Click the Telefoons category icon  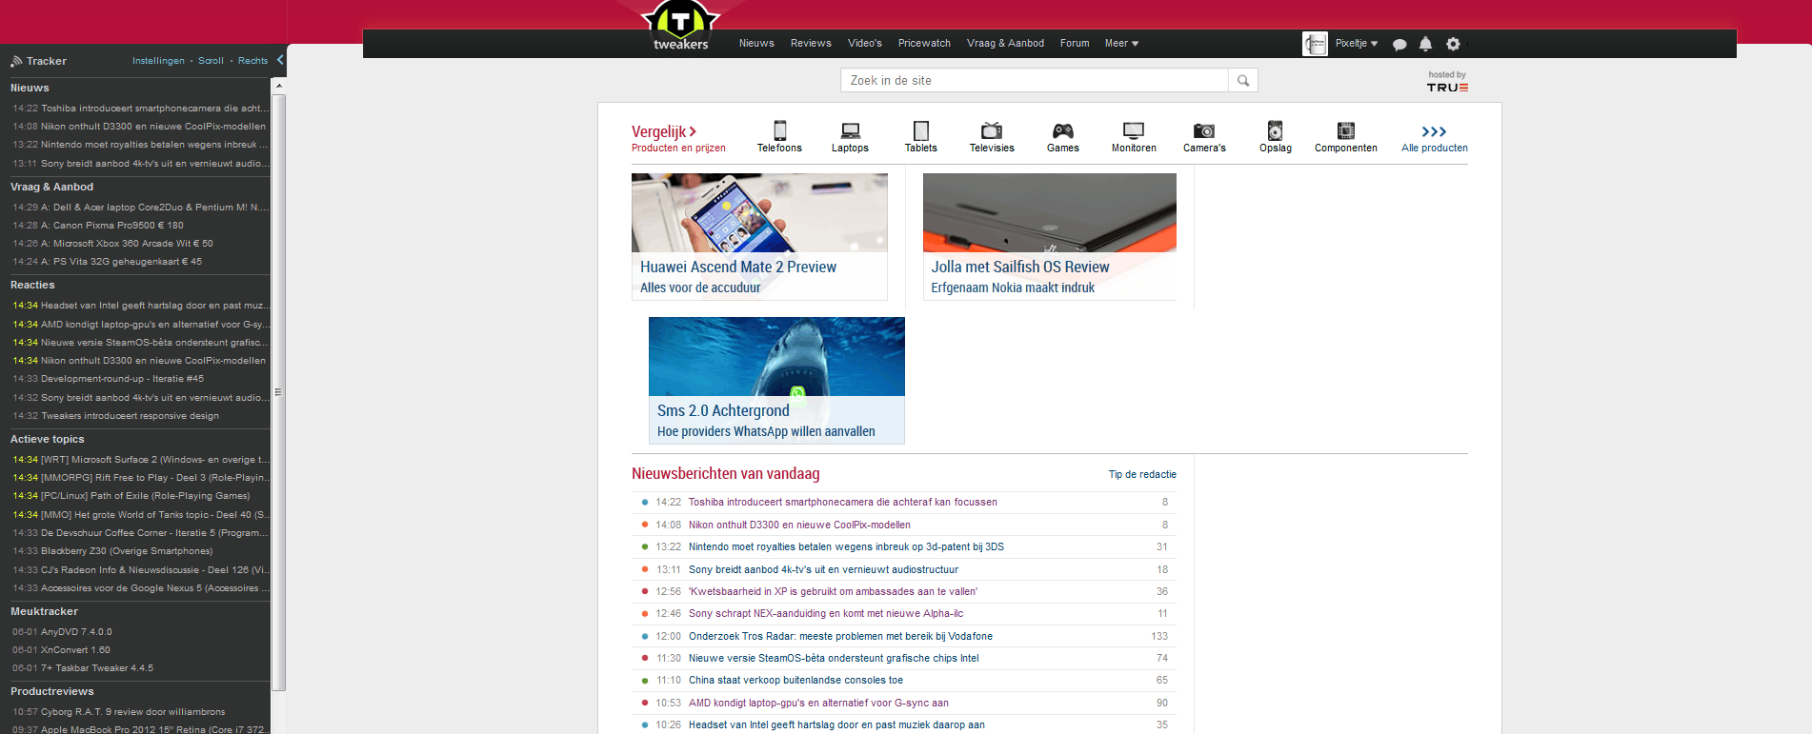(779, 130)
